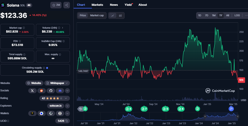Open the X (Twitter) social link
The image size is (248, 126).
pos(32,91)
